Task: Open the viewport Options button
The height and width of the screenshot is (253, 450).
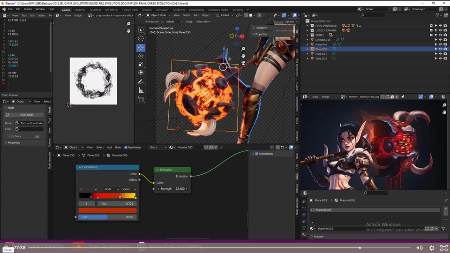Action: coord(291,22)
